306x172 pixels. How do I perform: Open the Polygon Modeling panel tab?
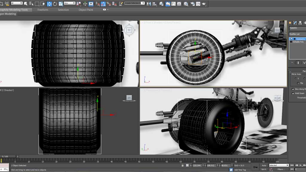pos(8,14)
